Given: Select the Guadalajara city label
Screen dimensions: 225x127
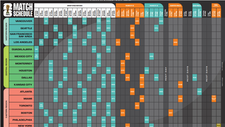Looking at the screenshot, I should (21, 49).
